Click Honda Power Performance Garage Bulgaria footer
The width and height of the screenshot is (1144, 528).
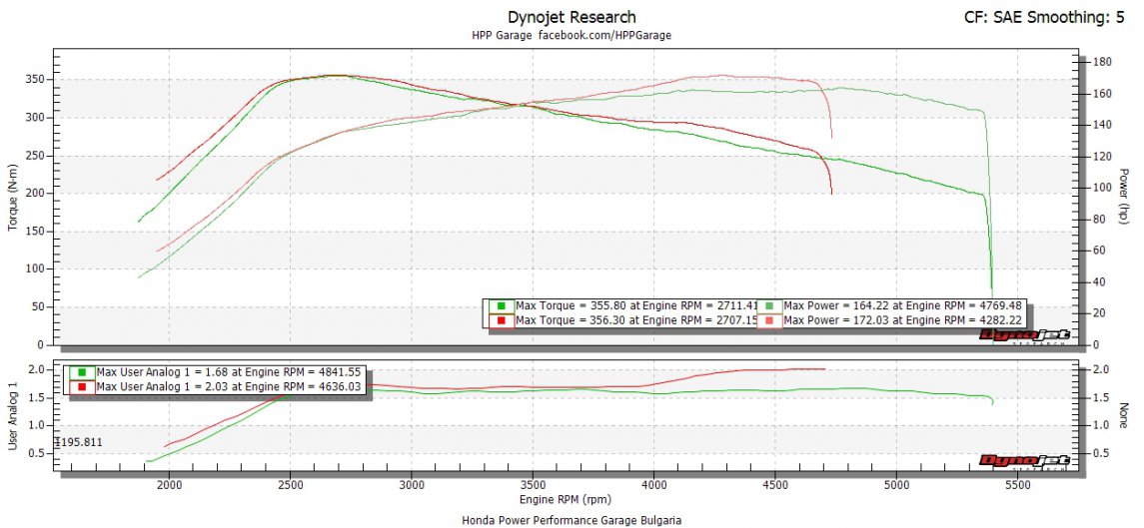[572, 520]
